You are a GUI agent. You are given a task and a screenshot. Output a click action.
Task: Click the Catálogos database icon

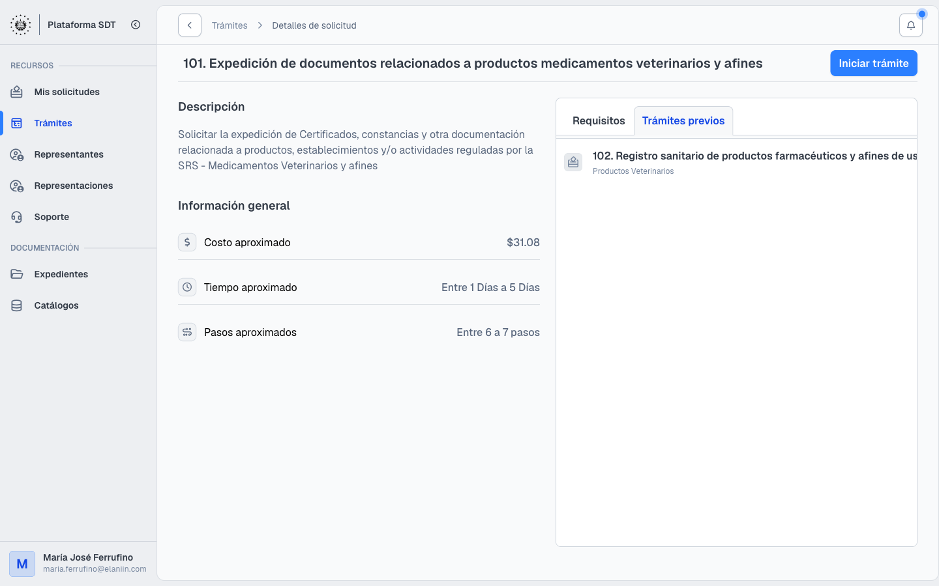[x=17, y=305]
